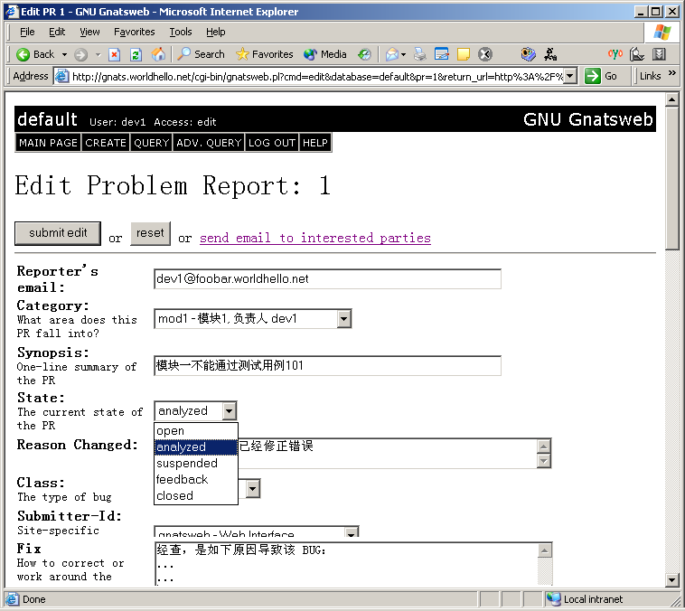Image resolution: width=685 pixels, height=611 pixels.
Task: Click the page scrollbar up arrow
Action: tap(672, 99)
